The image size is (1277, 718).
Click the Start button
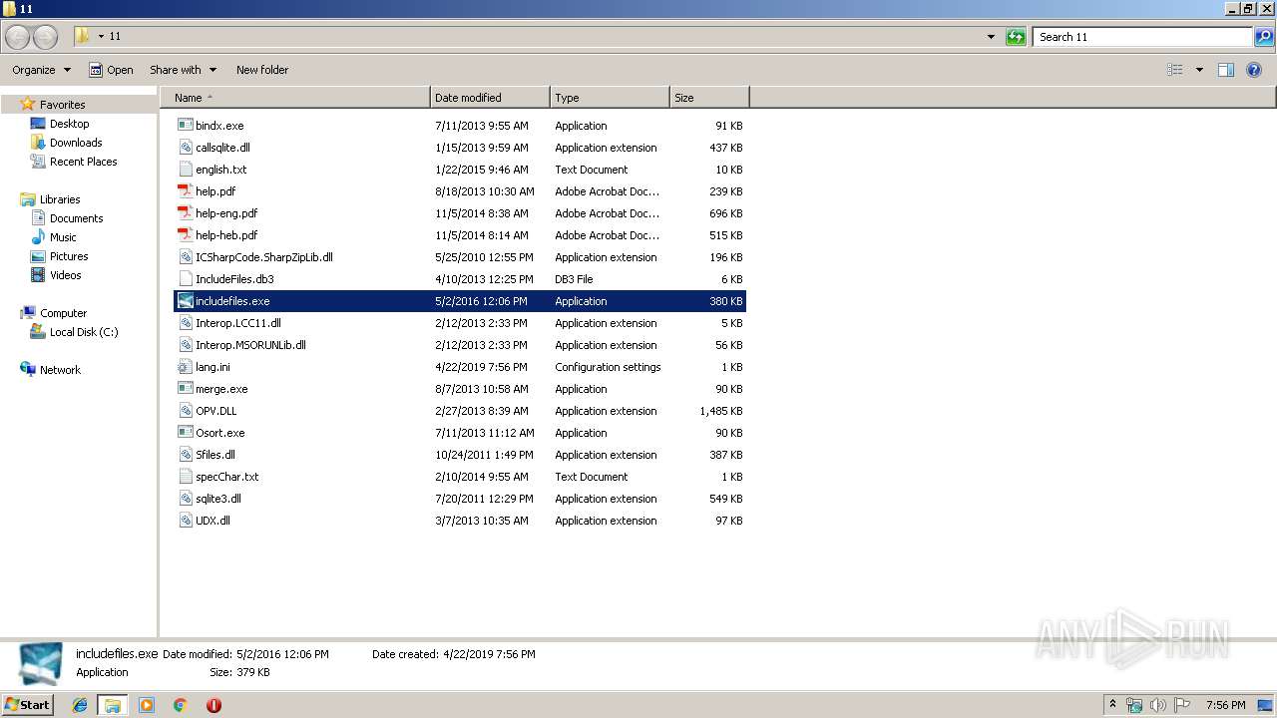pyautogui.click(x=28, y=705)
